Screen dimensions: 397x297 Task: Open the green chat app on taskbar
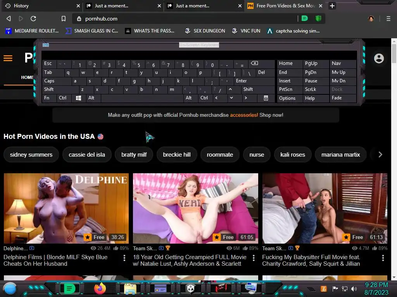click(x=69, y=288)
